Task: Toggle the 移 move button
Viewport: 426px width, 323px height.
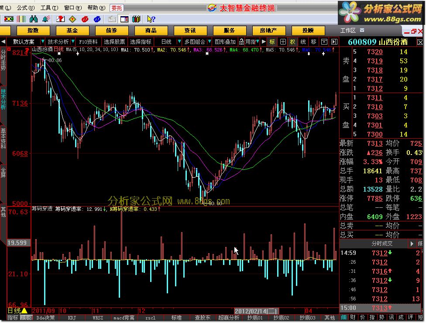Action: point(313,42)
